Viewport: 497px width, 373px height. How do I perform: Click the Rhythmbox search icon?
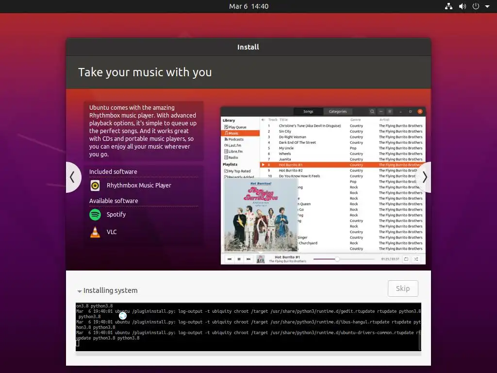372,111
